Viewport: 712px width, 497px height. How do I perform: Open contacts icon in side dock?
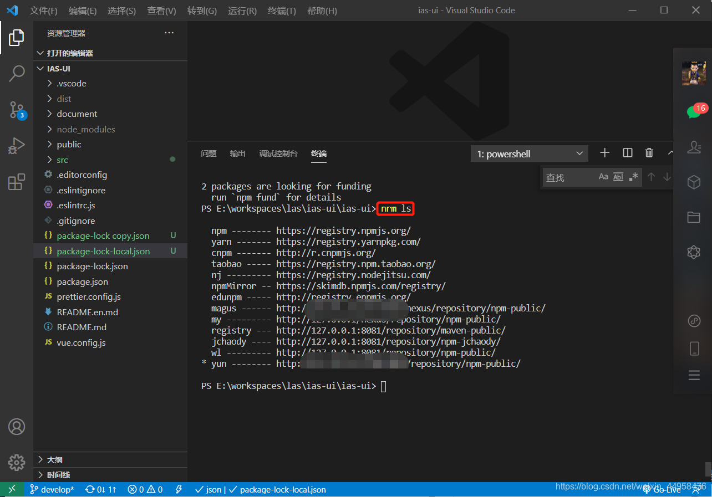(x=694, y=147)
